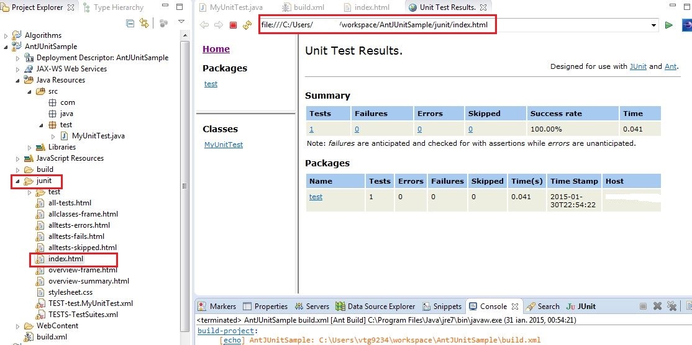Click the console Remove All Terminated icon

click(672, 306)
